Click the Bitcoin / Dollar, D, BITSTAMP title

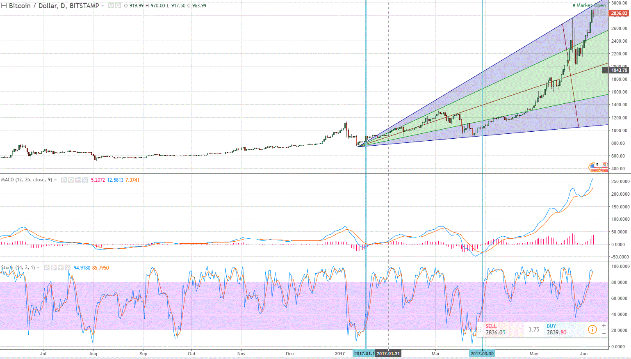pos(54,6)
